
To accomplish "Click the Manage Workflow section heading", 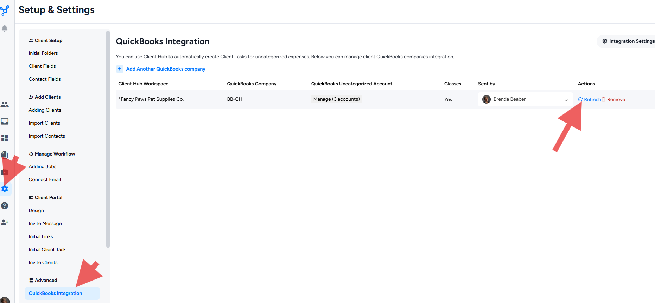I will click(52, 154).
